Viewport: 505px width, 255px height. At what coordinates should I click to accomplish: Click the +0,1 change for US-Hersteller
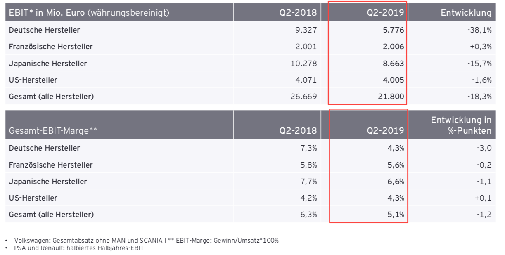pyautogui.click(x=484, y=198)
